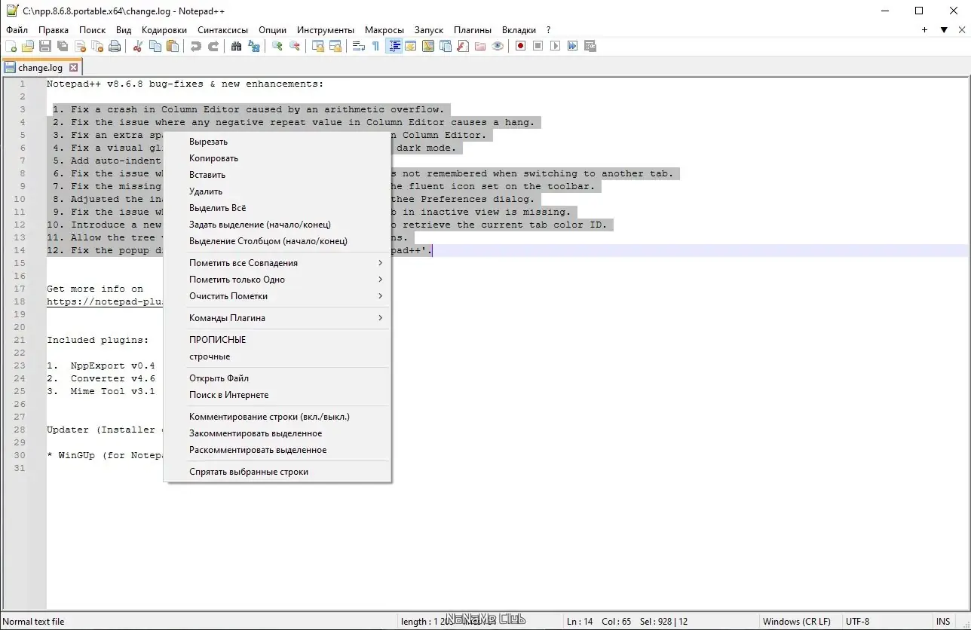Toggle file monitoring eye icon
This screenshot has height=630, width=971.
coord(498,46)
